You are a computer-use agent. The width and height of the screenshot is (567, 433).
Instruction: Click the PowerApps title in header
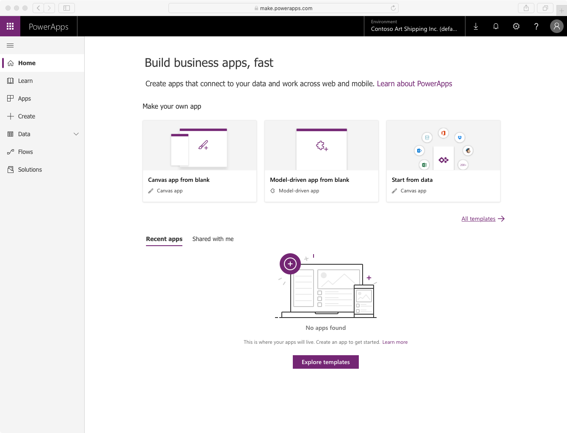49,27
